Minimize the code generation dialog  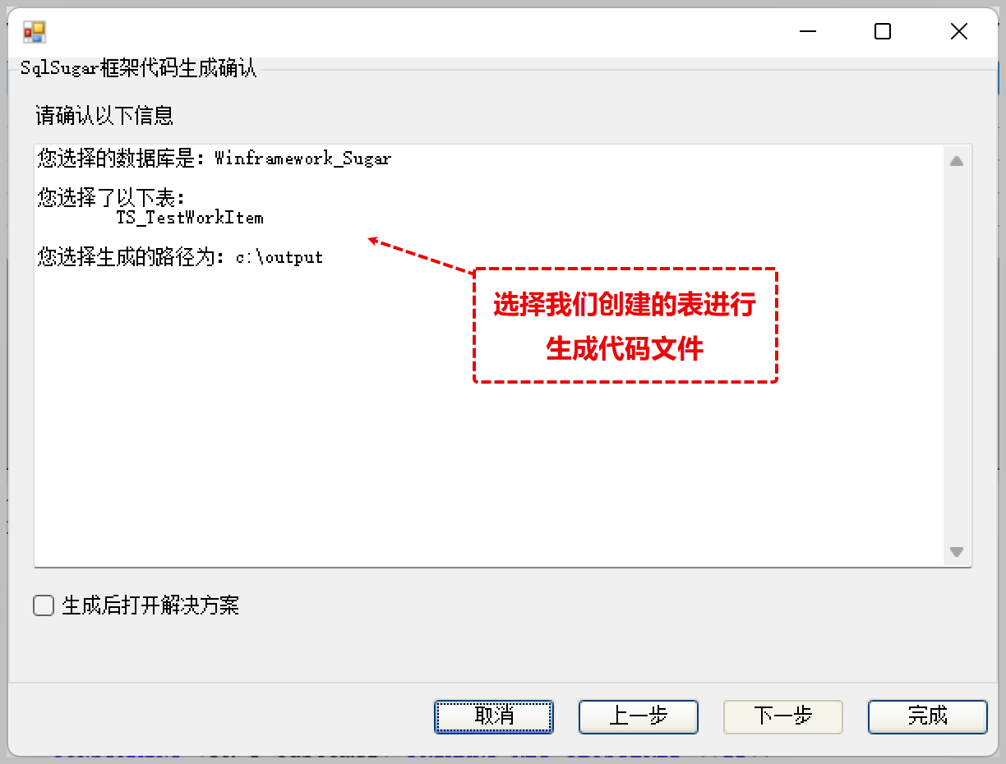coord(808,32)
